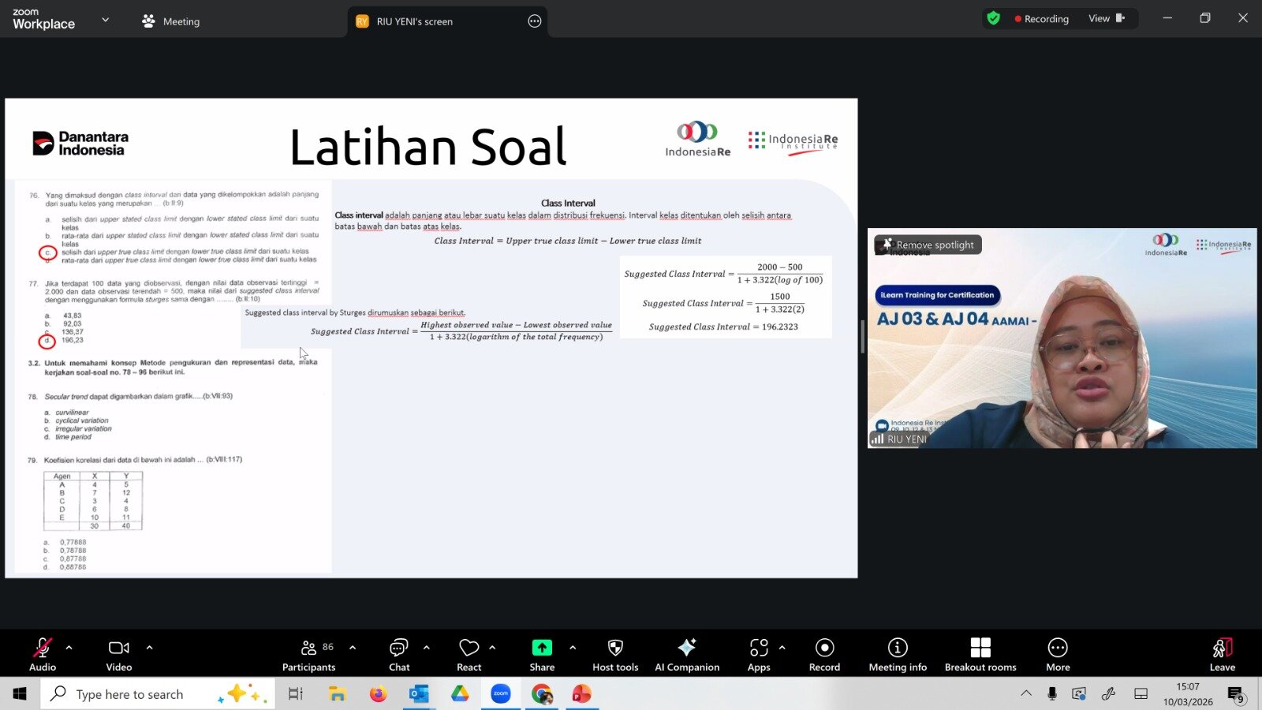Toggle the Video camera button
The image size is (1262, 710).
pyautogui.click(x=119, y=654)
